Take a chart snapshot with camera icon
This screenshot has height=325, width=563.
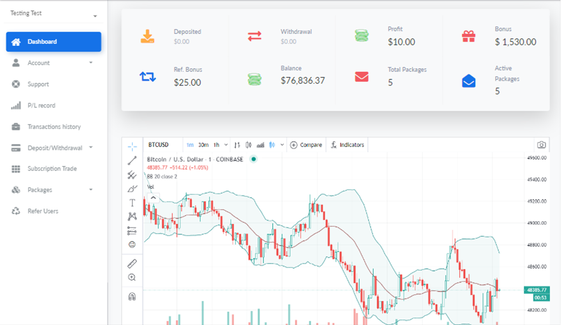[541, 145]
